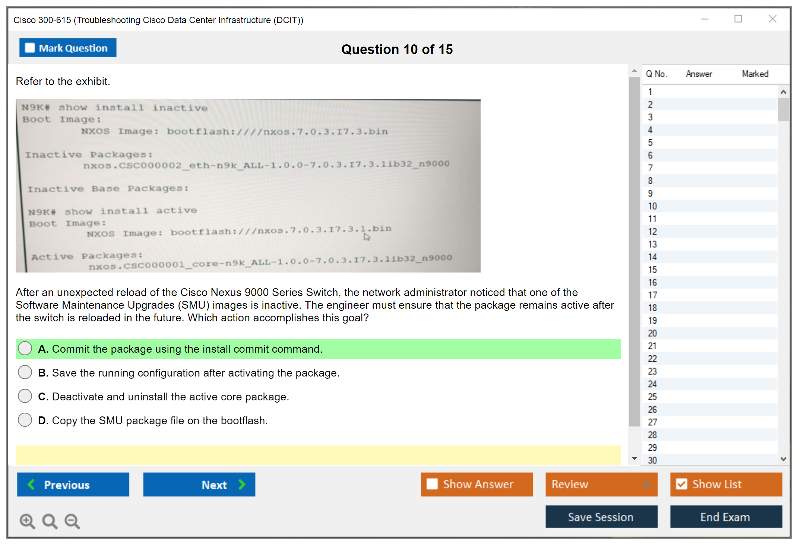Uncheck the Show List checkbox

[x=681, y=484]
